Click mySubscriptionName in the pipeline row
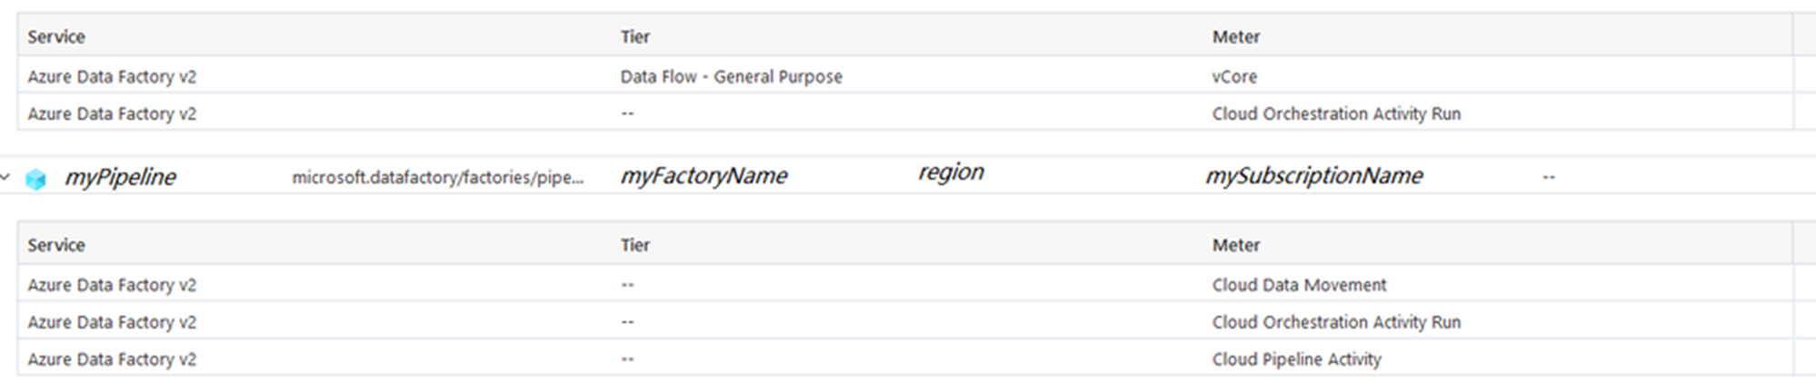This screenshot has width=1816, height=392. pyautogui.click(x=1314, y=176)
